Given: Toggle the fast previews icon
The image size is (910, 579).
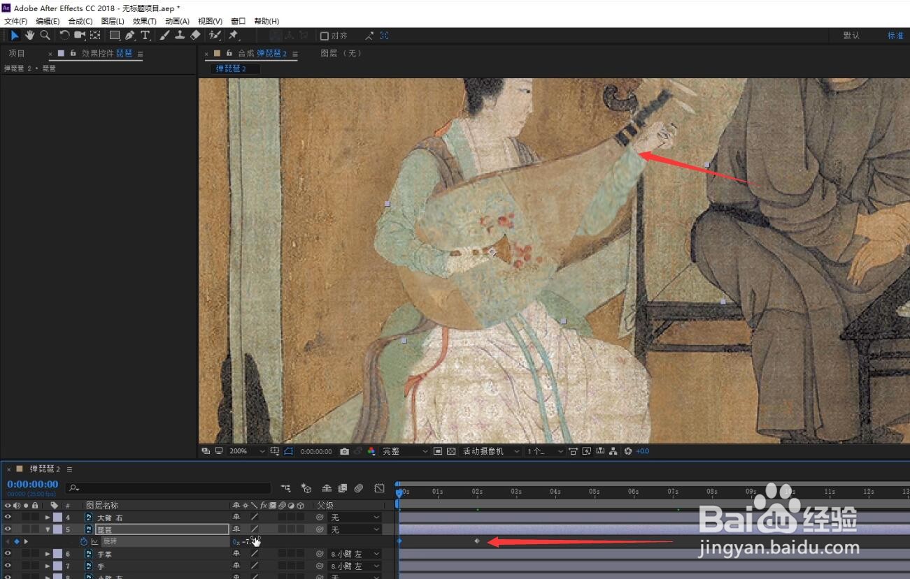Looking at the screenshot, I should pyautogui.click(x=587, y=451).
